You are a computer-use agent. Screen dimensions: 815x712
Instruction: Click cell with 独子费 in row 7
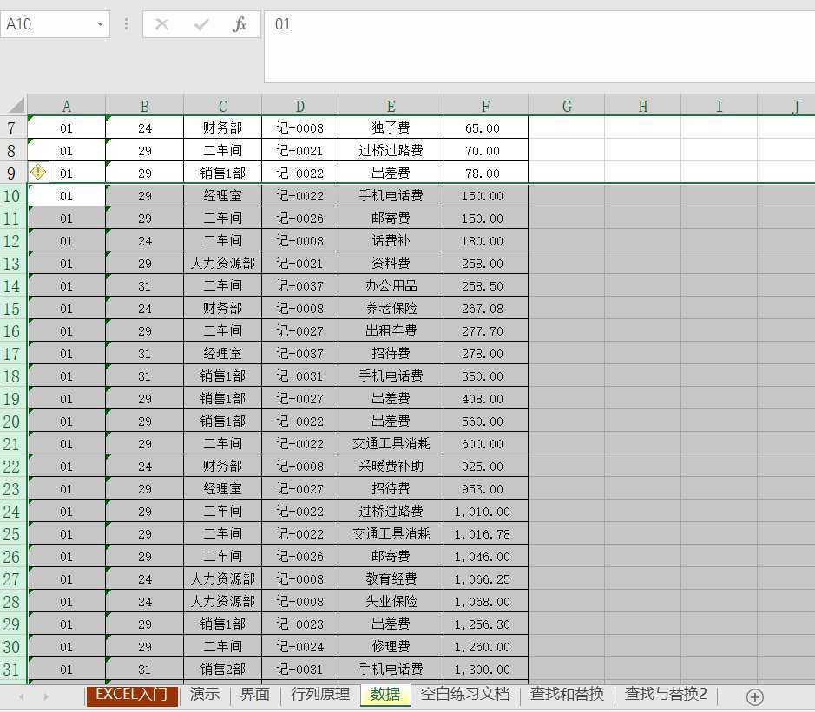coord(391,127)
